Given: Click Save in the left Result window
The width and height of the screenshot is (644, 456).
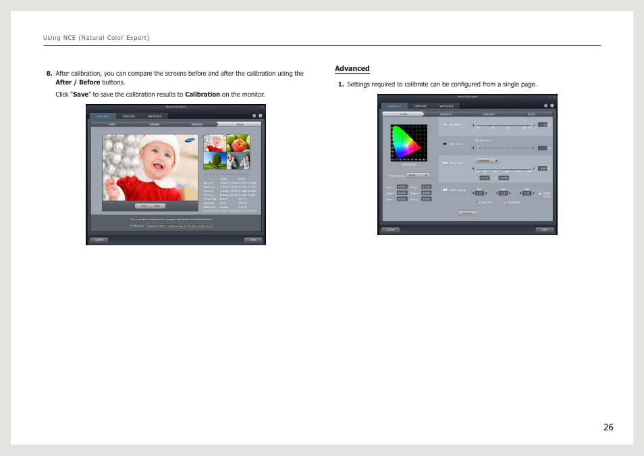Looking at the screenshot, I should [x=253, y=240].
